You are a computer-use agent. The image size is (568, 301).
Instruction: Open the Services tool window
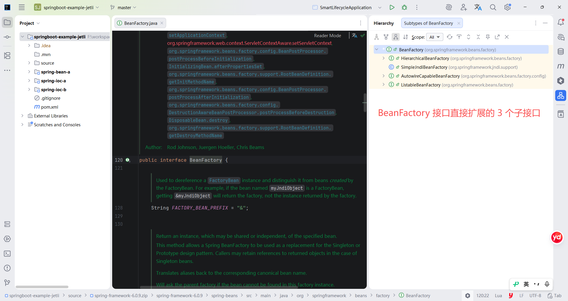[x=7, y=224]
